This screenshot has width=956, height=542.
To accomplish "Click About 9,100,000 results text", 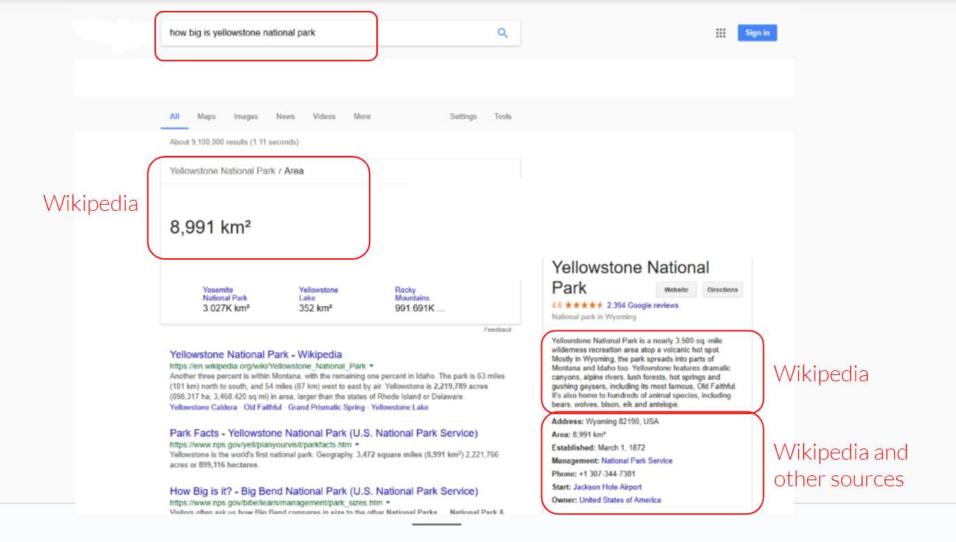I will click(234, 142).
